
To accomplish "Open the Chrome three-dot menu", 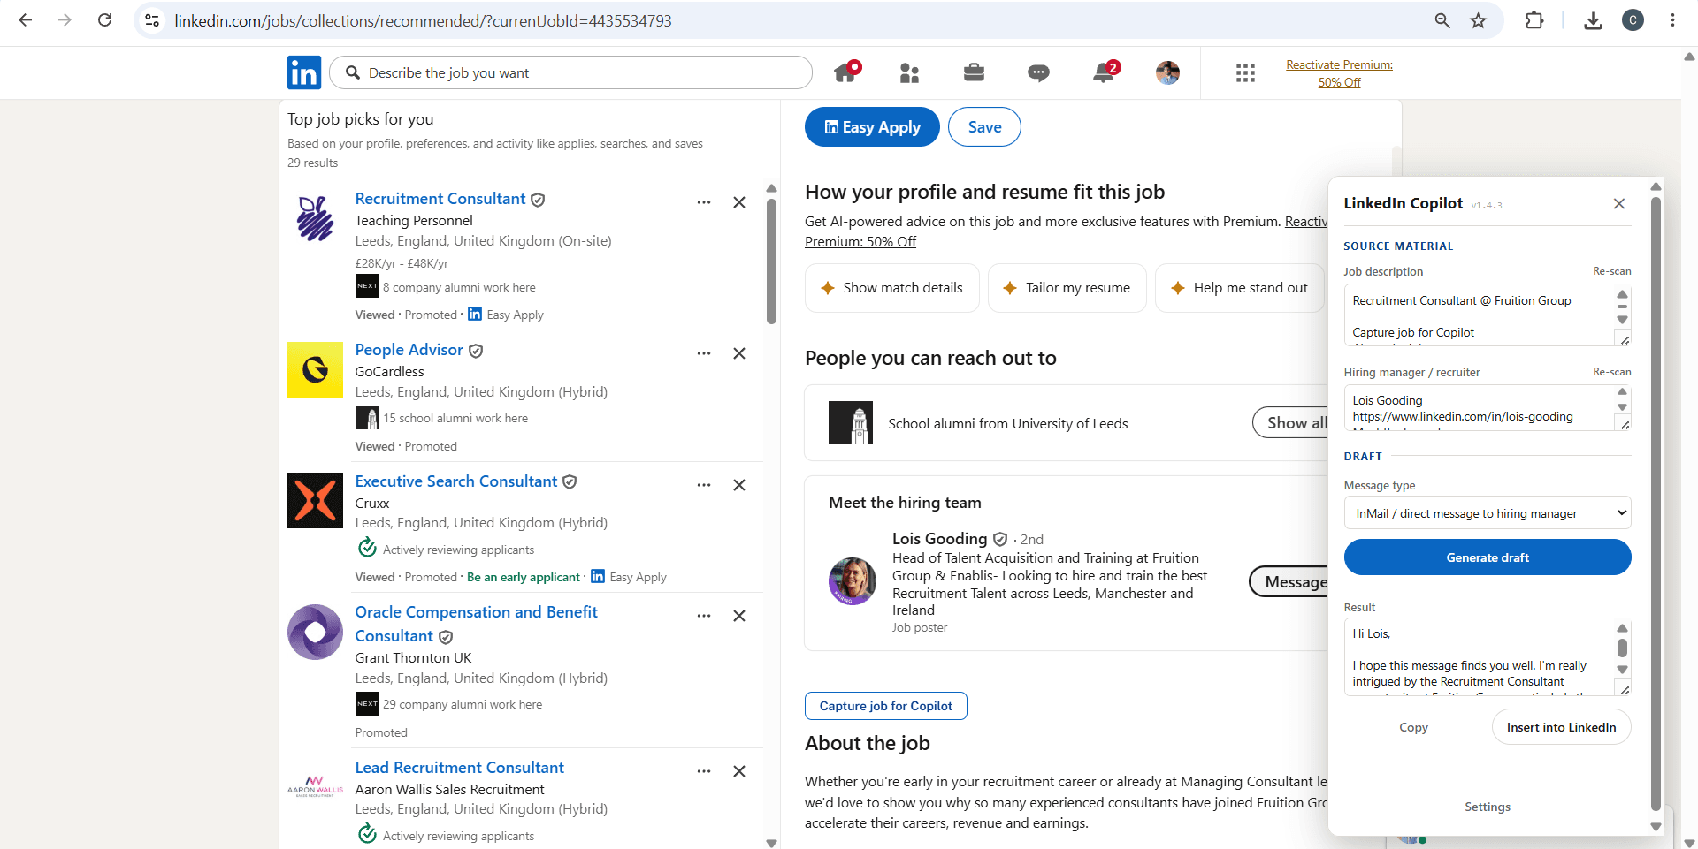I will pyautogui.click(x=1672, y=20).
